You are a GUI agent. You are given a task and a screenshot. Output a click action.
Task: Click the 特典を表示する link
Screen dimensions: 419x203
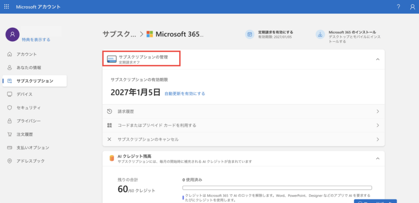click(x=36, y=40)
